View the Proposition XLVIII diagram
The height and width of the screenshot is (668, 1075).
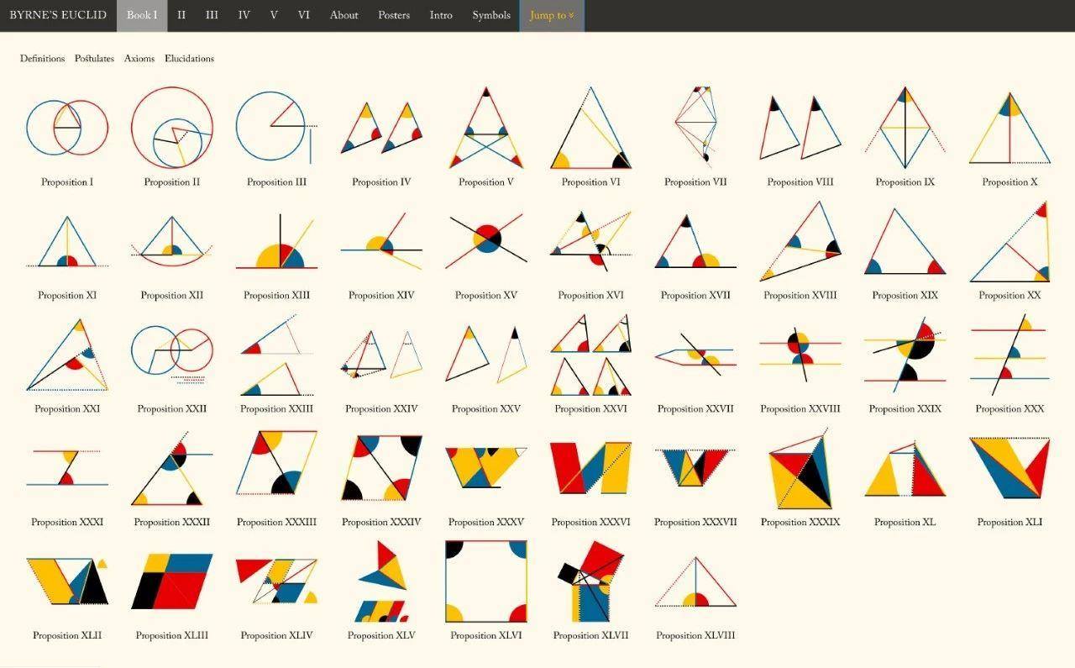(x=695, y=581)
